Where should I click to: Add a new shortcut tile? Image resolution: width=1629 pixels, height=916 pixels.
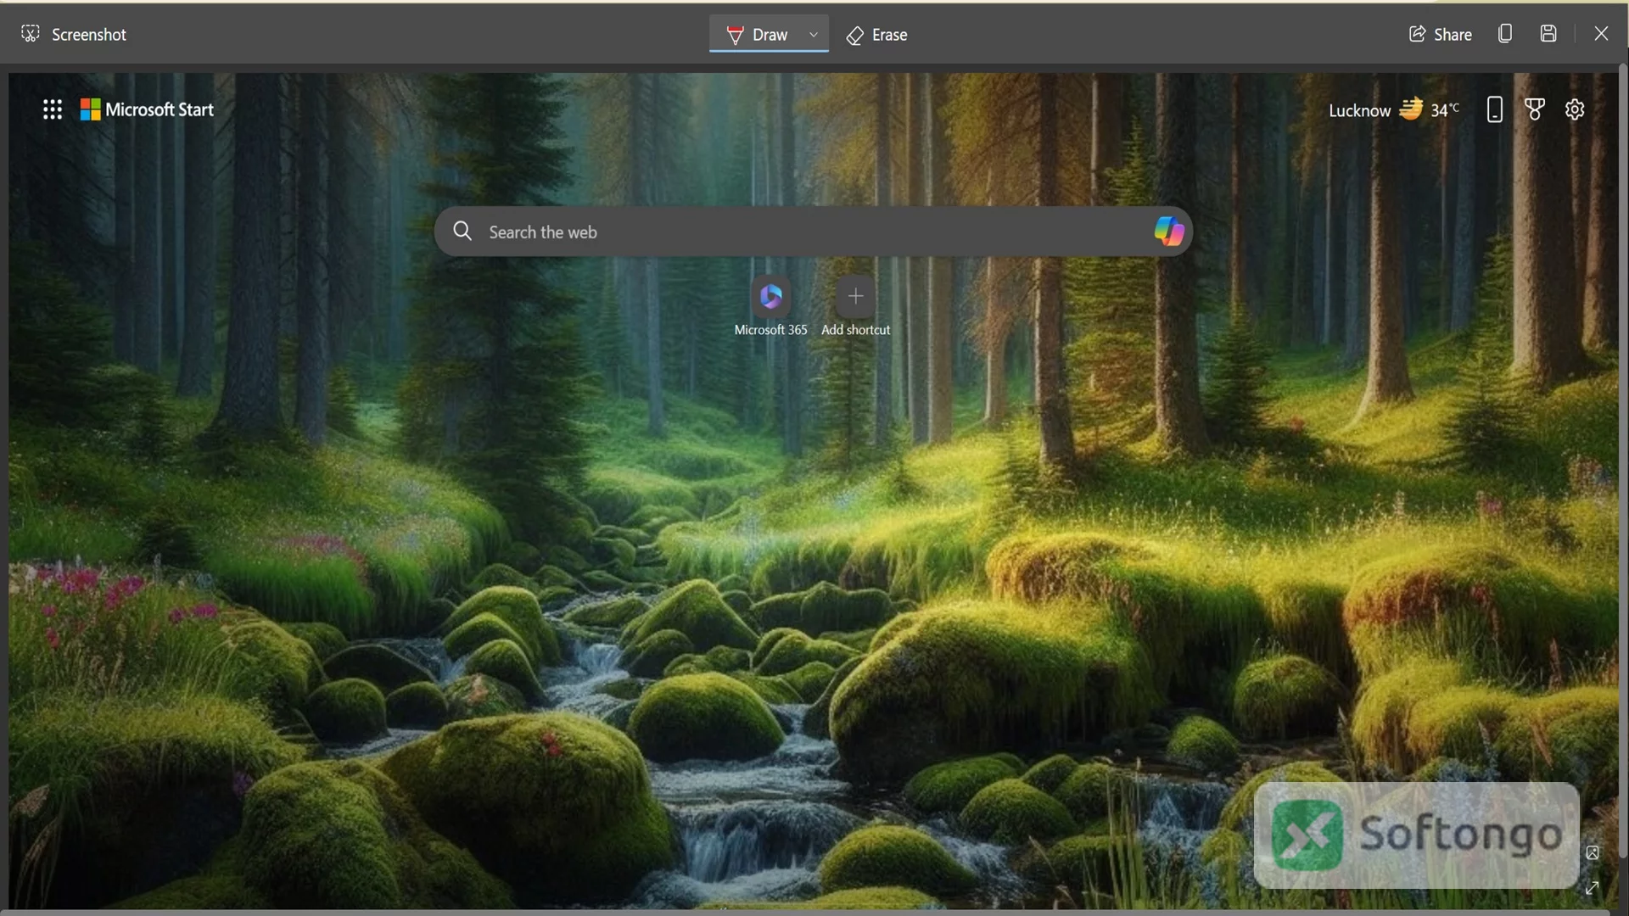[x=855, y=306]
